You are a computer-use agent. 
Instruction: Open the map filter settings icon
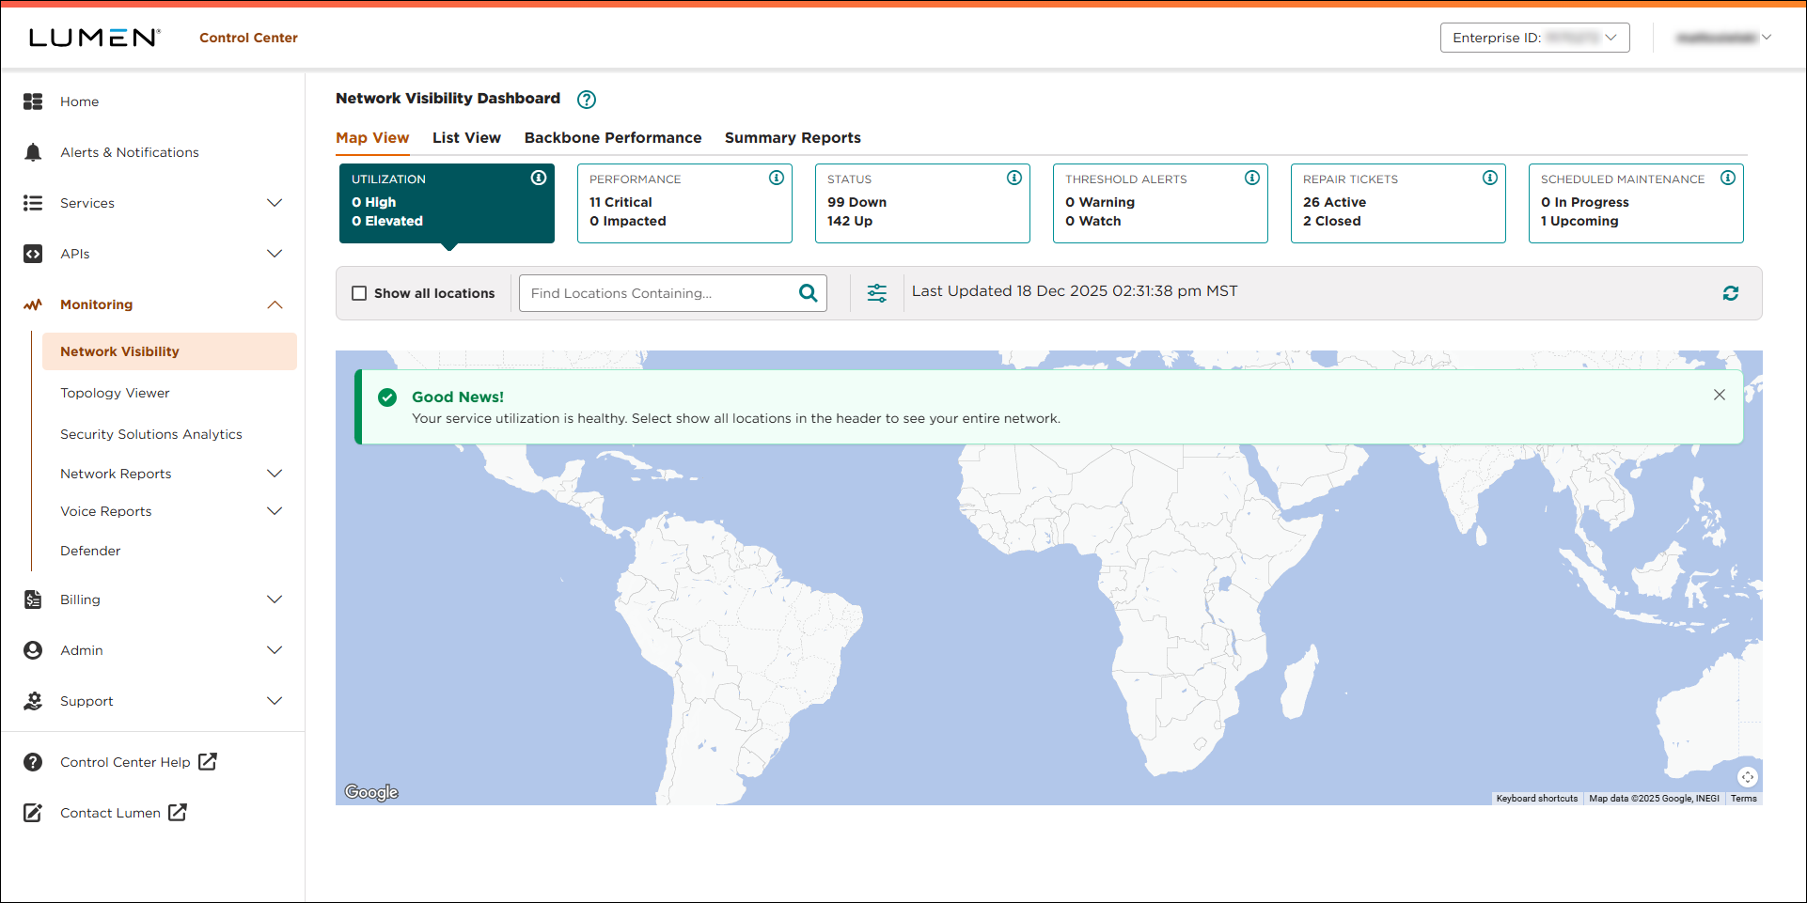[x=876, y=292]
